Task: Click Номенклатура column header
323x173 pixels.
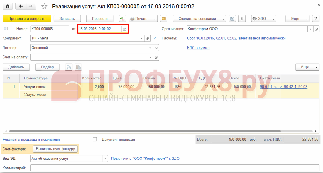Action: pos(49,78)
